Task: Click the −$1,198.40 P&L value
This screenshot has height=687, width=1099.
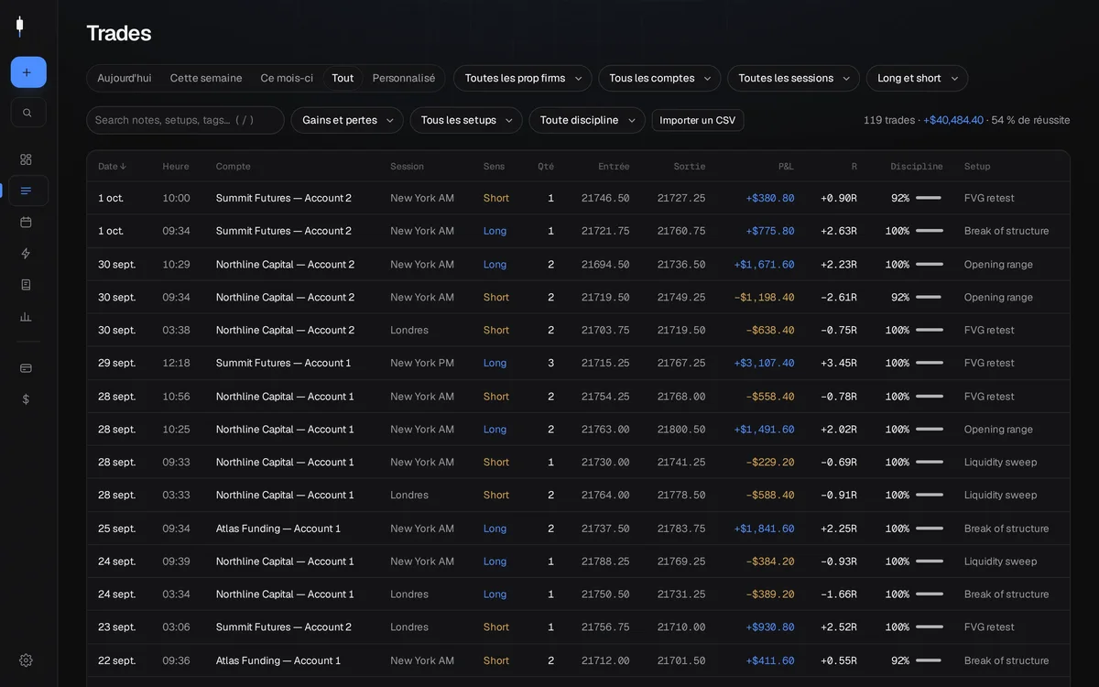Action: 764,297
